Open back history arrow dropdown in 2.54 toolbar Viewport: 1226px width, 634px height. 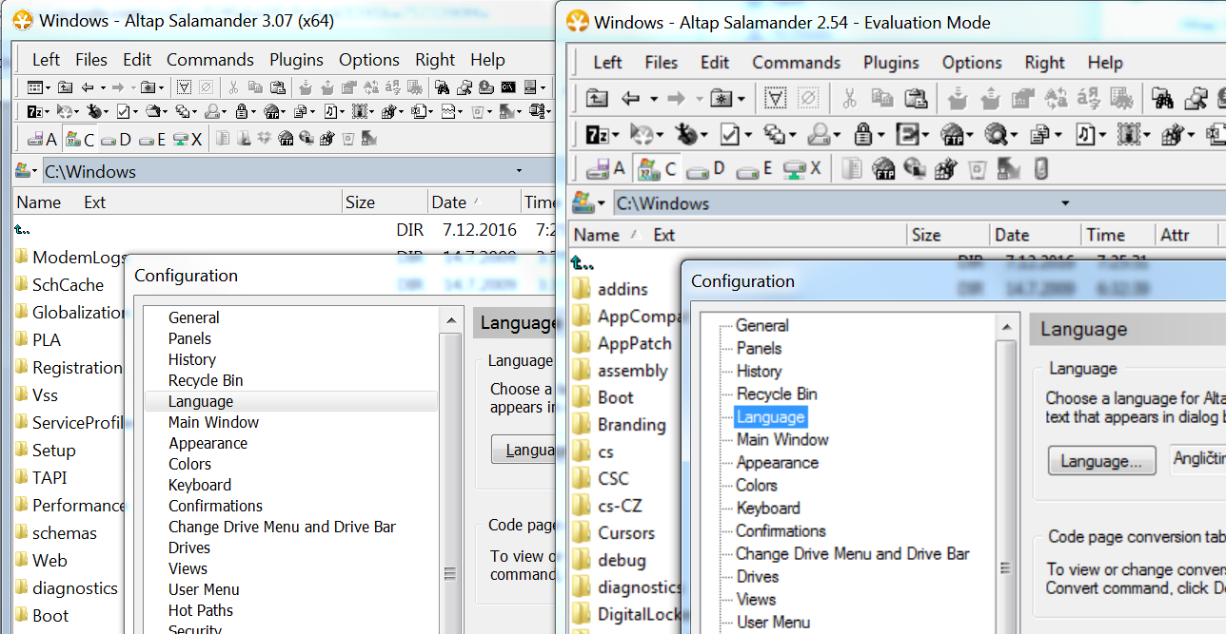tap(653, 99)
